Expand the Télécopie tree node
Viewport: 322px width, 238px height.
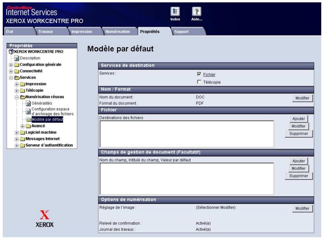tap(17, 91)
